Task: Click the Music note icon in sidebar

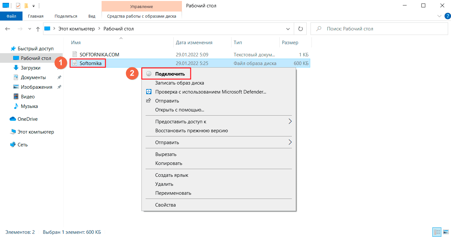Action: pos(16,106)
